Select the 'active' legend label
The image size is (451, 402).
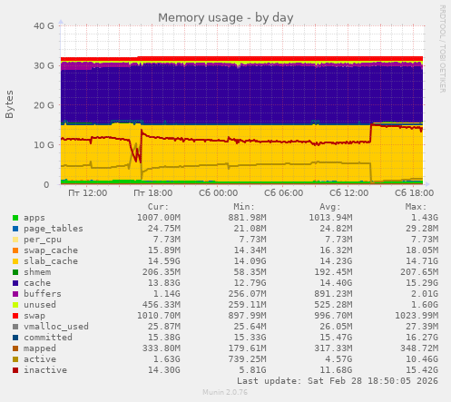coord(40,359)
